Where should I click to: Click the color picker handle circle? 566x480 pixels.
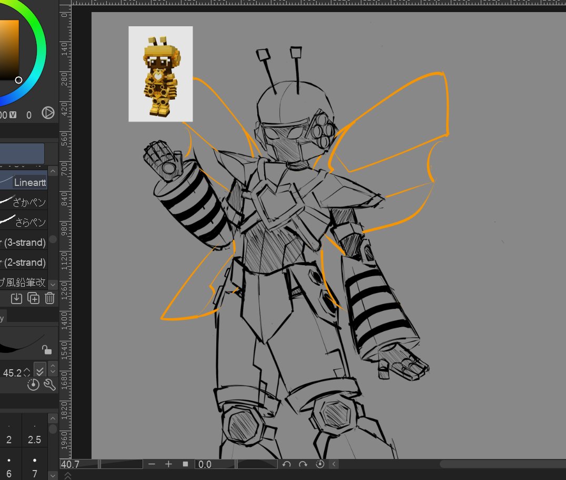point(18,80)
